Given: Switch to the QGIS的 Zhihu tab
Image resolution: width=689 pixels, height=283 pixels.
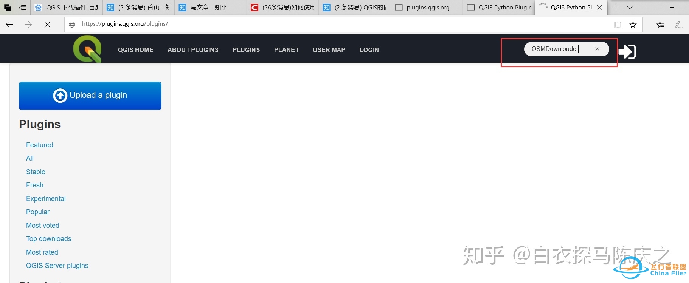Looking at the screenshot, I should click(x=355, y=7).
